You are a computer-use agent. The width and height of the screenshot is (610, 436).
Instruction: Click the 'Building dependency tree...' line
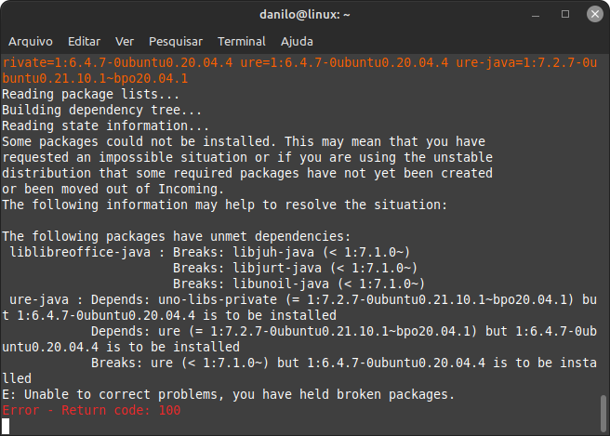pyautogui.click(x=102, y=110)
